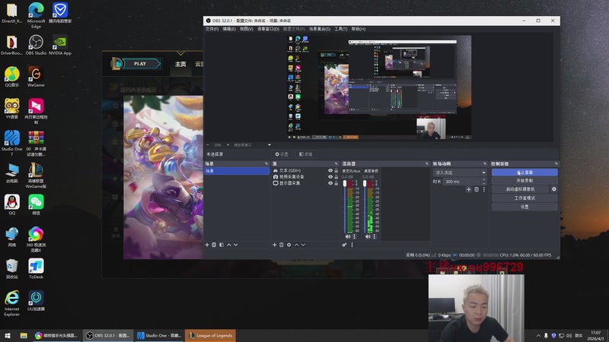Zoom out preview with minus icon

pyautogui.click(x=208, y=145)
